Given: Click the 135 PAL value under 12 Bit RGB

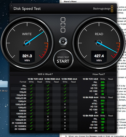Looking at the screenshot, I should click(x=103, y=119).
